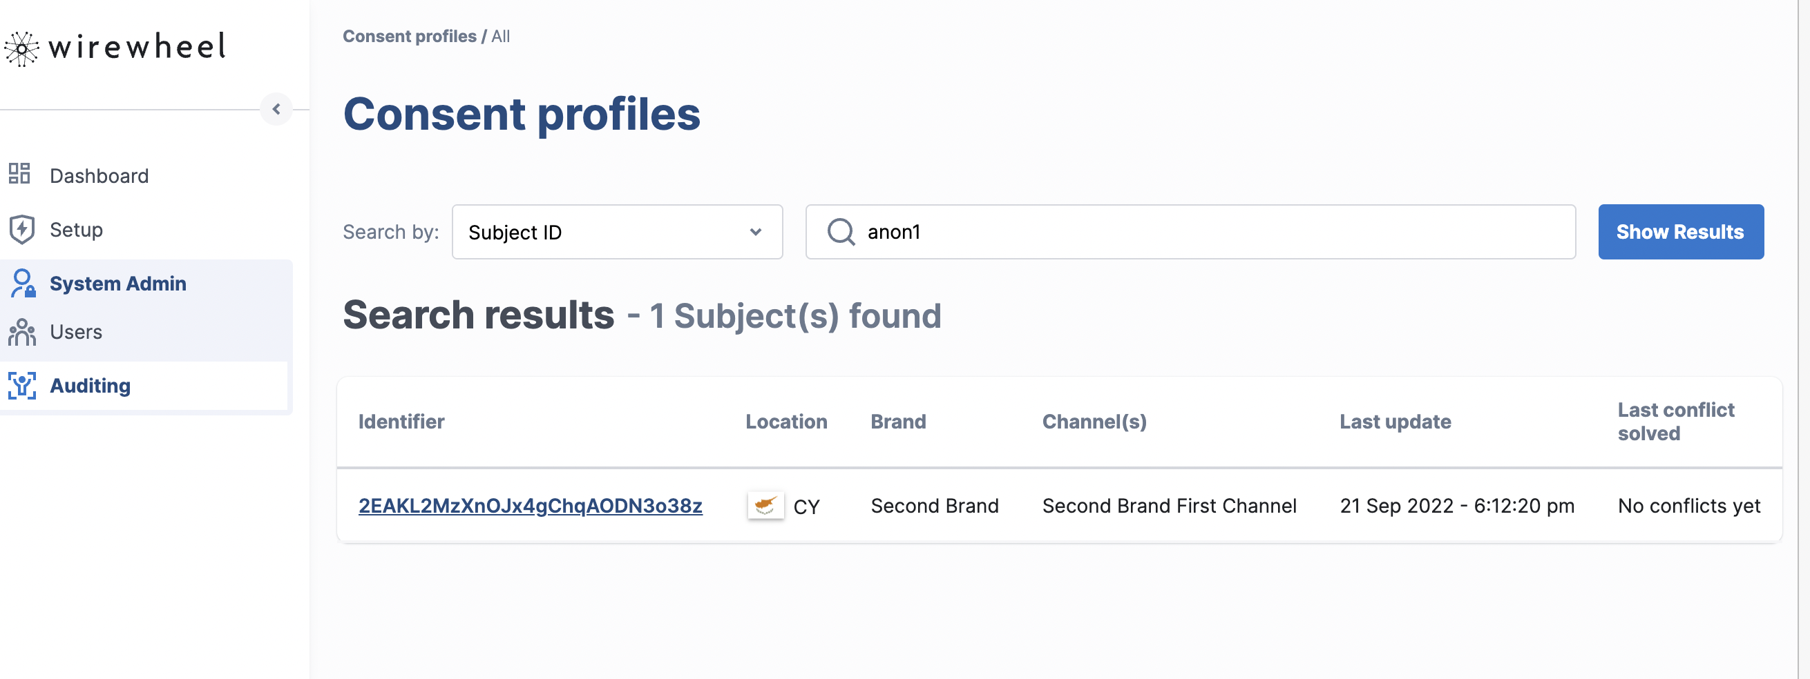Click the Users group icon

click(x=22, y=332)
